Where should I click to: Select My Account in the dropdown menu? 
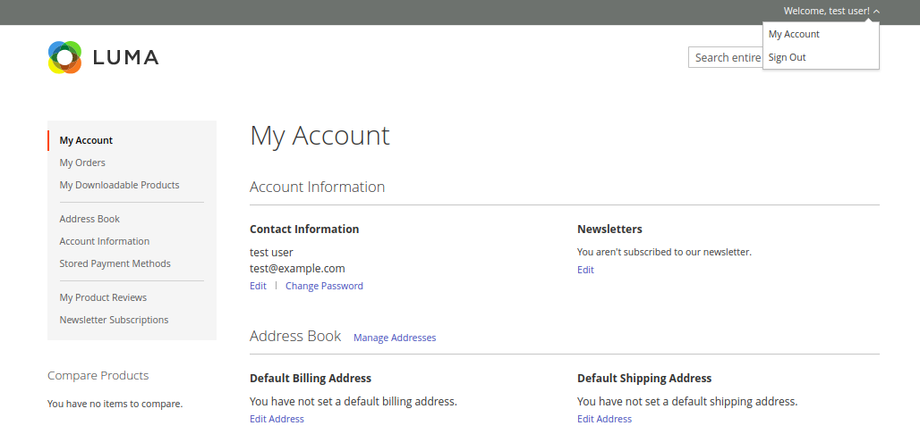[x=794, y=34]
